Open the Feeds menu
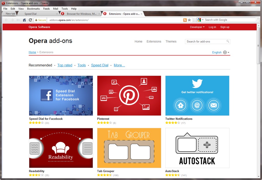262x180 pixels. click(x=47, y=9)
